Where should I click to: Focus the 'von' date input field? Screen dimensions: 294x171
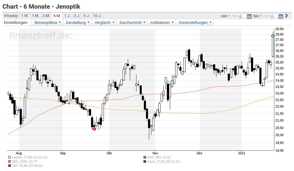tap(237, 16)
